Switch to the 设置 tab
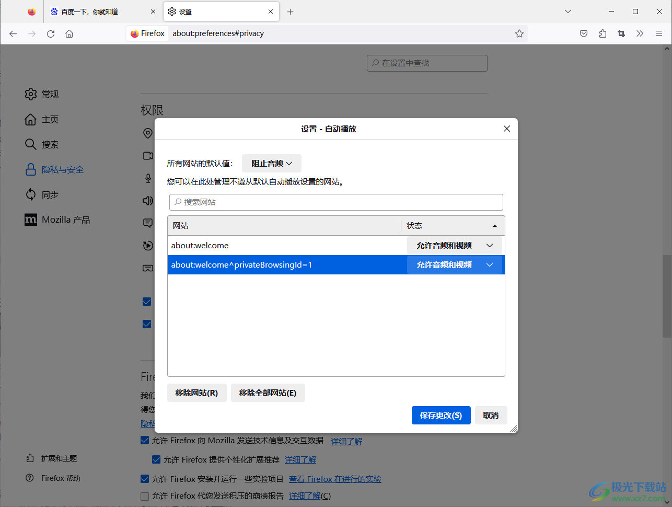This screenshot has width=672, height=507. coord(222,11)
